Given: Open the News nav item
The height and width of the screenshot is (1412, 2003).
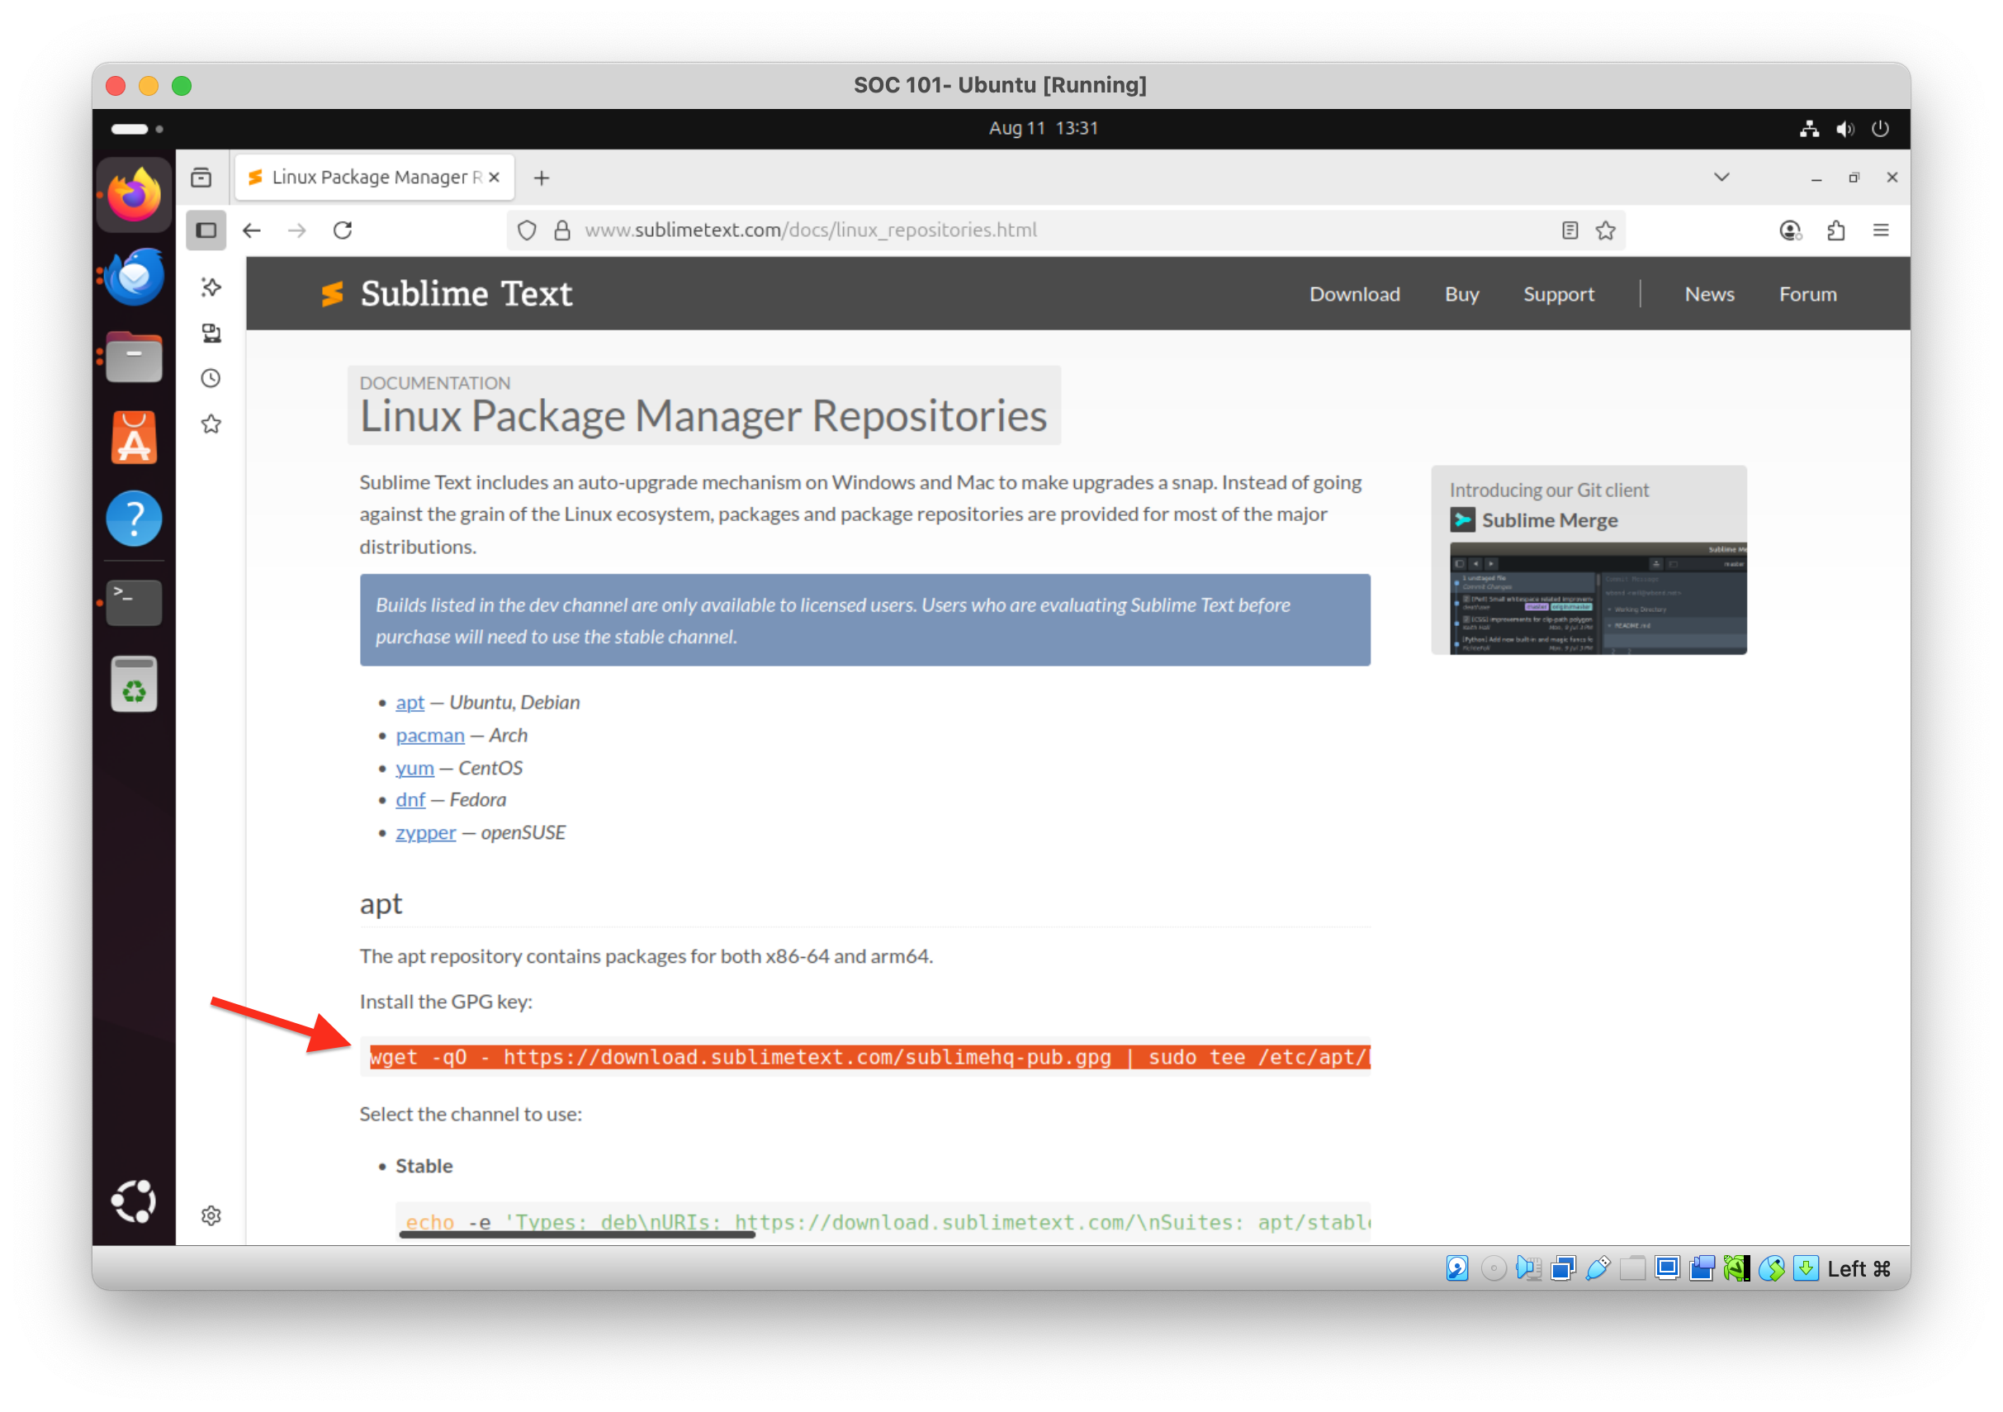Looking at the screenshot, I should pos(1710,294).
